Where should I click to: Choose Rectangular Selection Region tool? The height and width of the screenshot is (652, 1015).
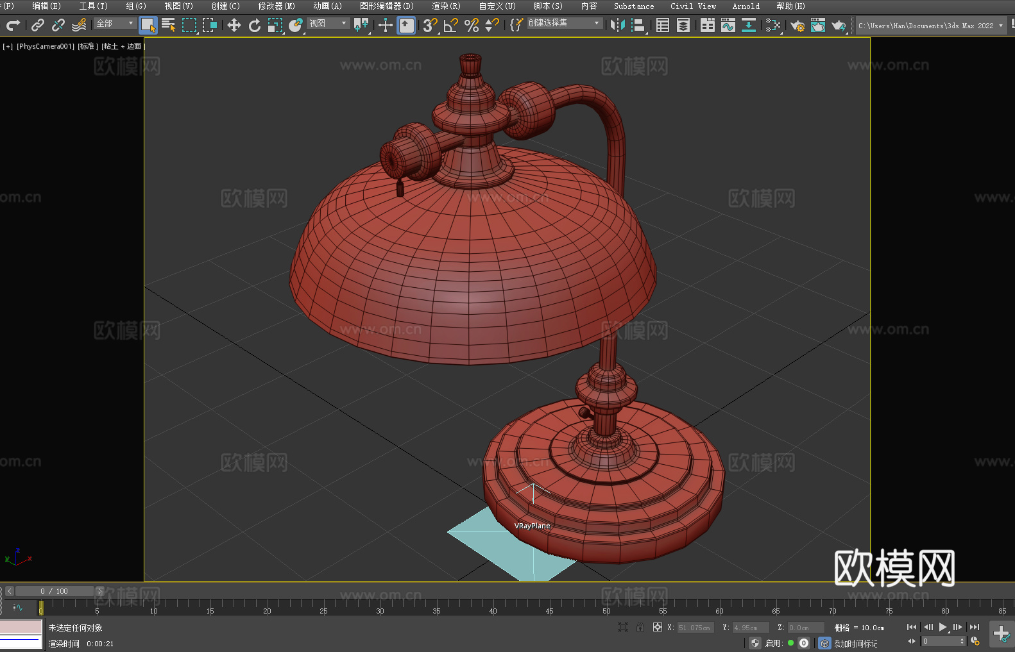(x=189, y=25)
